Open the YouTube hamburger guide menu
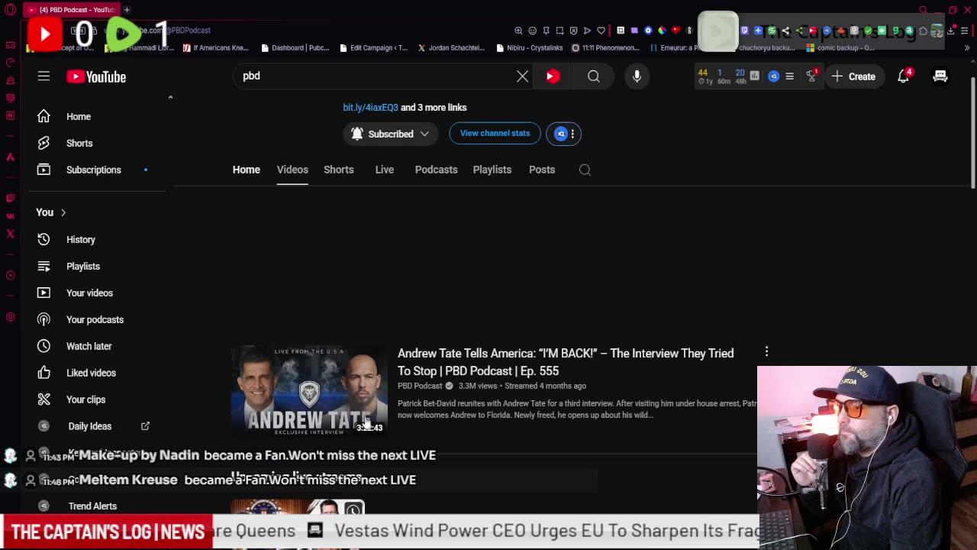Screen dimensions: 977x550 pos(44,76)
